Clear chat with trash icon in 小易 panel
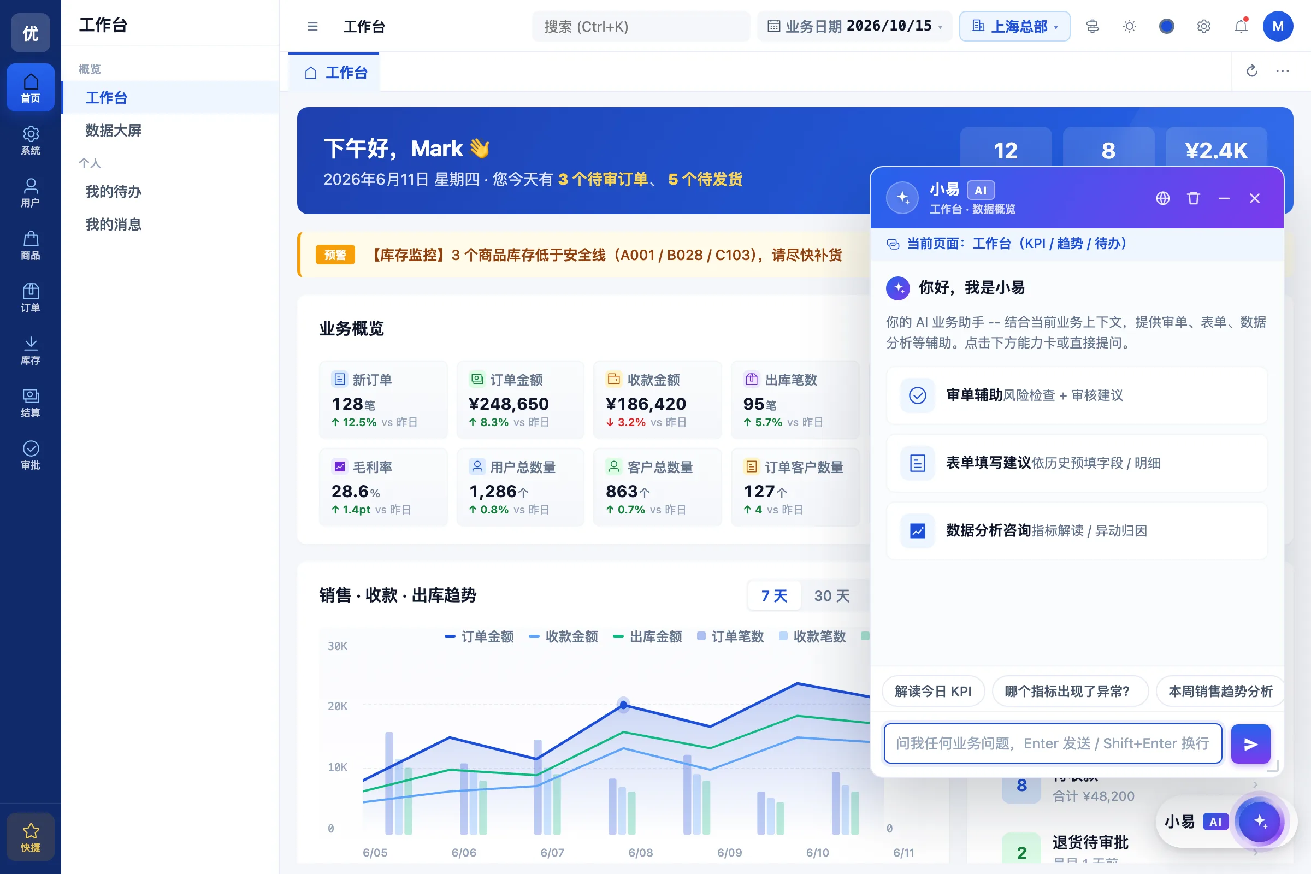The width and height of the screenshot is (1311, 874). pyautogui.click(x=1194, y=198)
